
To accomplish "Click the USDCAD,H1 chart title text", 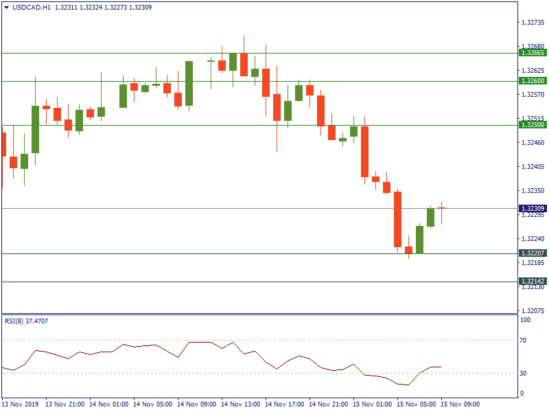I will pyautogui.click(x=32, y=8).
